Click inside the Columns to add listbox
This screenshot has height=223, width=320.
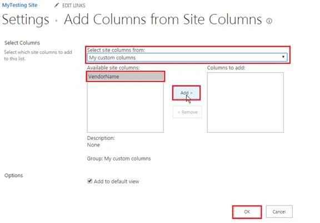(x=246, y=102)
